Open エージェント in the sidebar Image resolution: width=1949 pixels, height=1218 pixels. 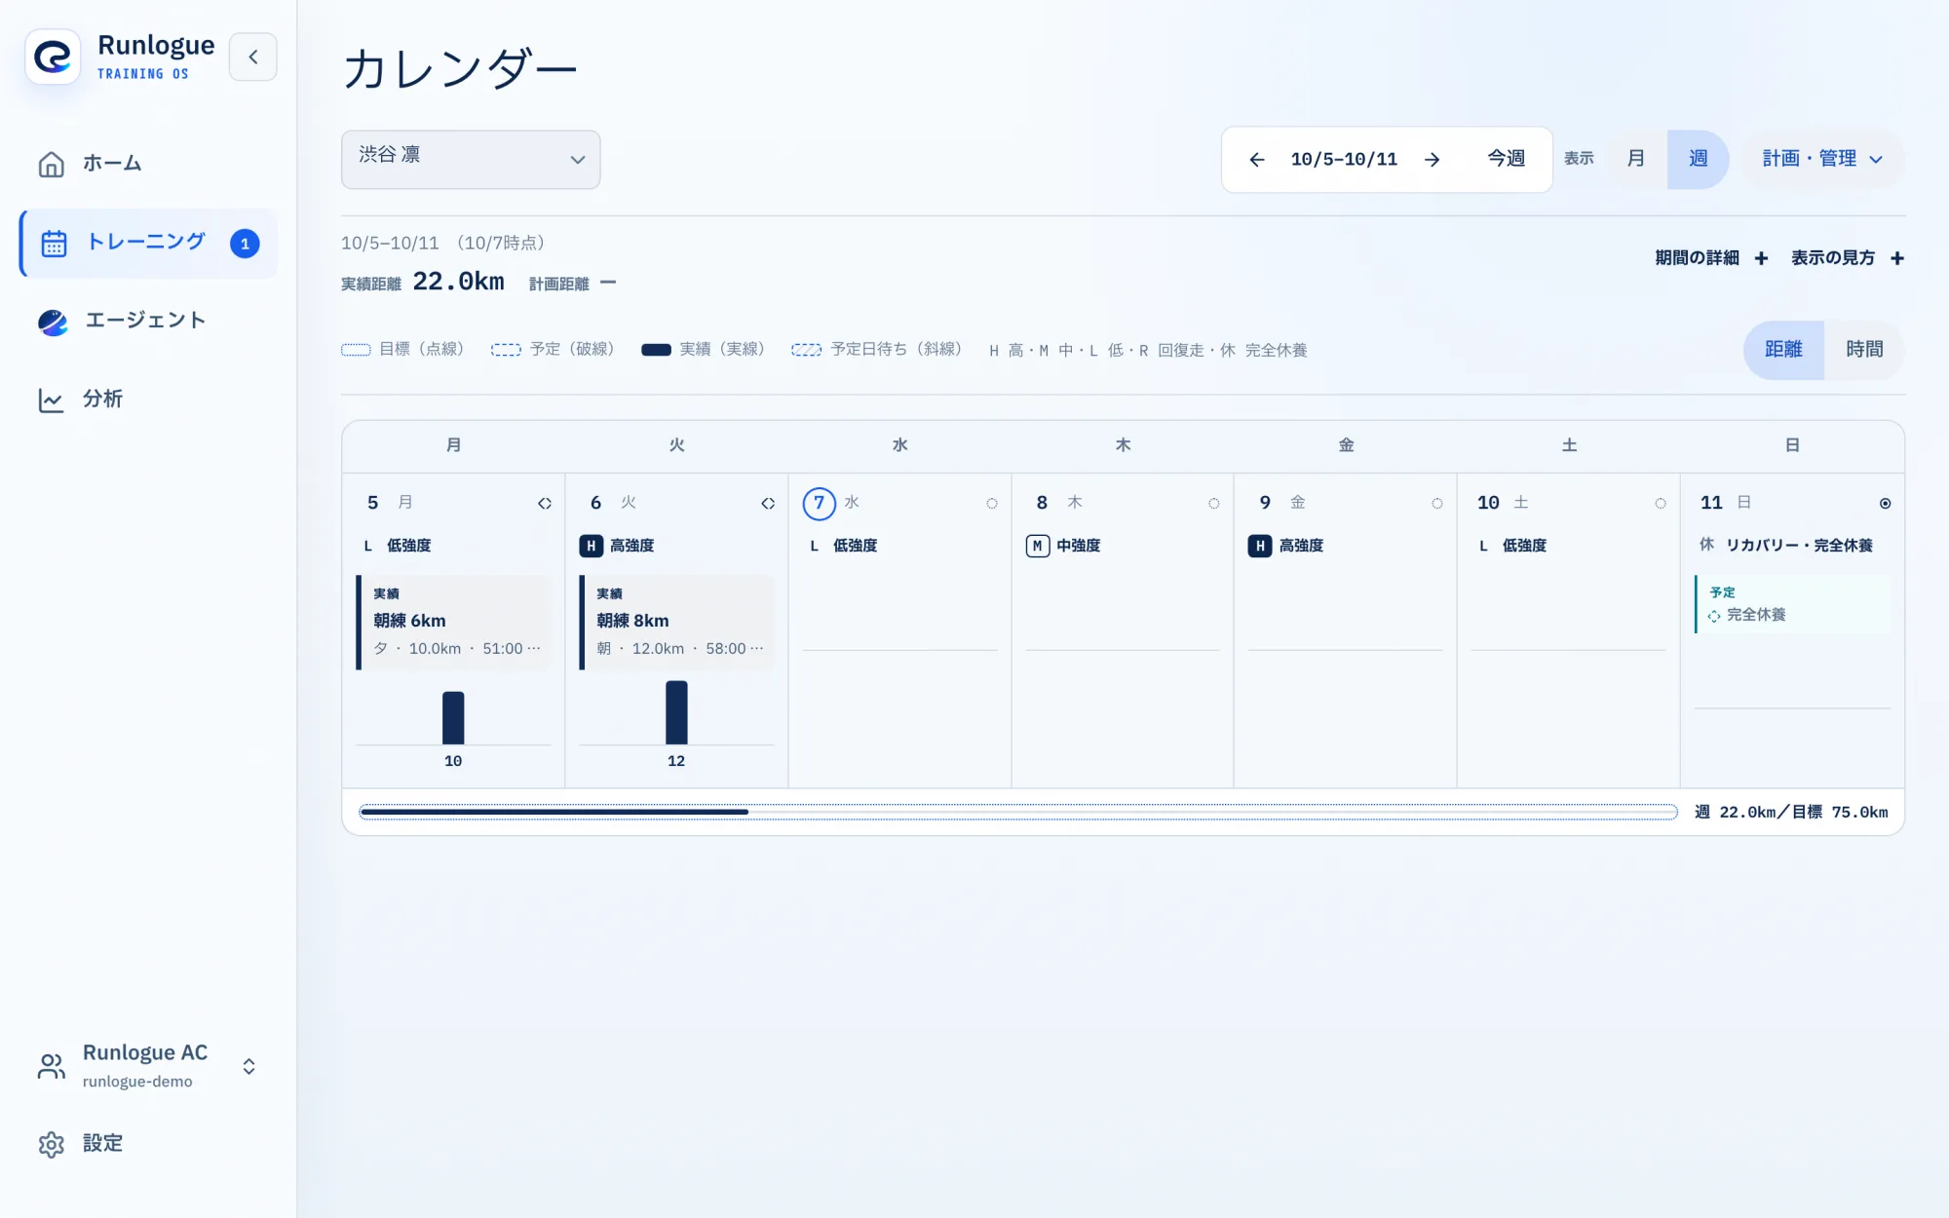(x=148, y=321)
